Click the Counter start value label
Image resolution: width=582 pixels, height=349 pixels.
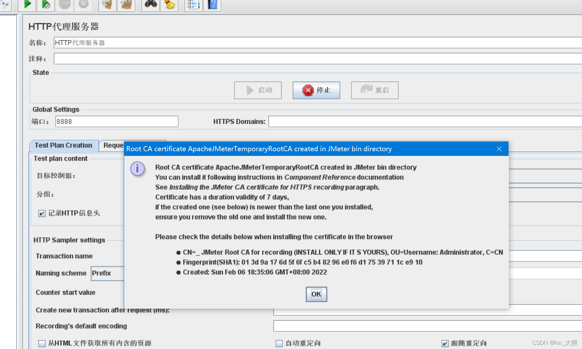pyautogui.click(x=65, y=293)
